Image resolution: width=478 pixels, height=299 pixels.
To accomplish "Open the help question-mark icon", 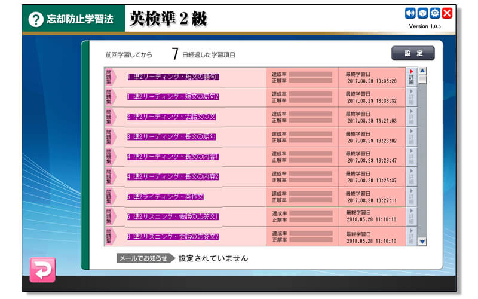I will point(36,20).
